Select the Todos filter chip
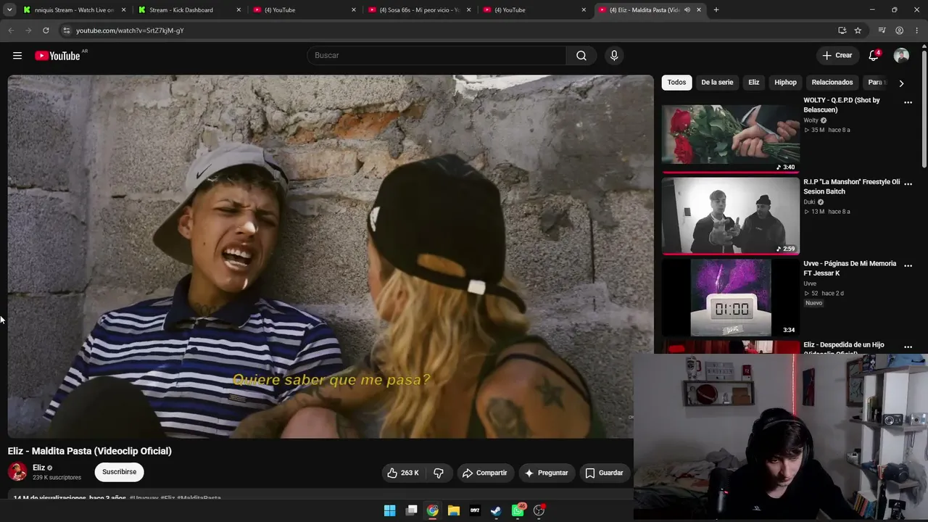 pos(676,83)
